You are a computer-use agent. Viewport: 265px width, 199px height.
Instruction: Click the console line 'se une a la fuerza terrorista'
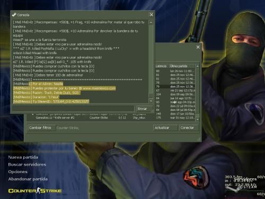(40, 40)
